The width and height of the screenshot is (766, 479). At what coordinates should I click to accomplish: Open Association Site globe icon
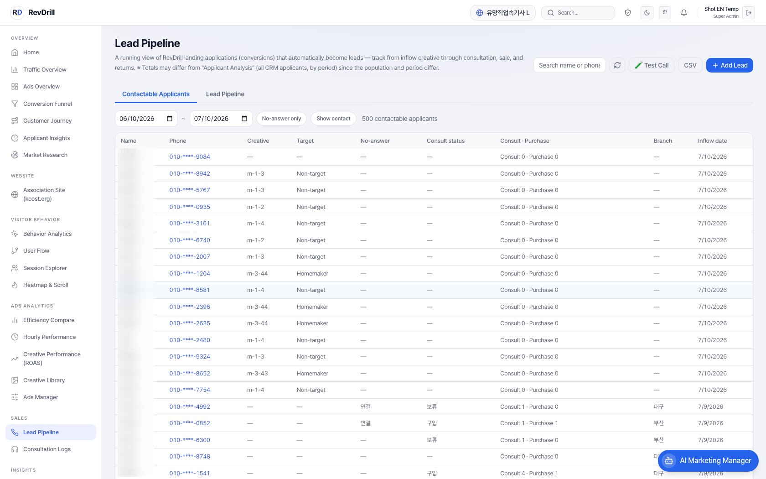click(x=15, y=194)
